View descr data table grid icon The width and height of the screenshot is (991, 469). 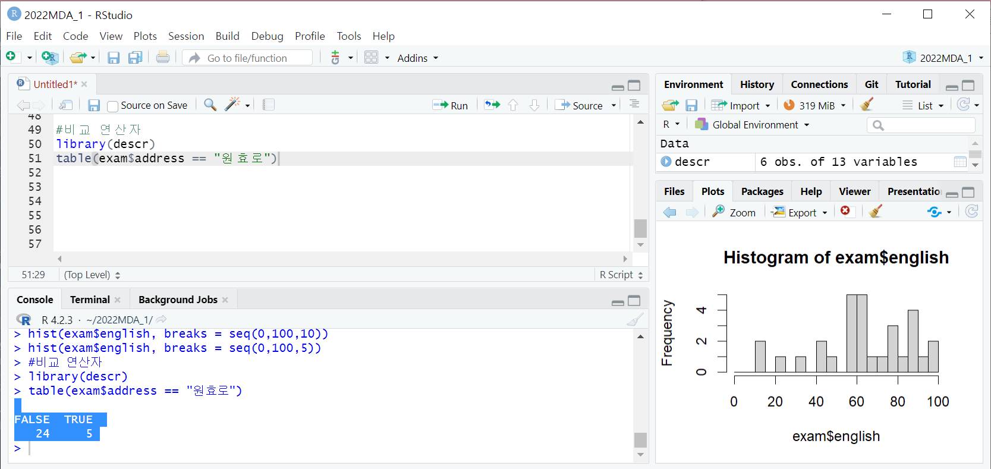(x=960, y=162)
